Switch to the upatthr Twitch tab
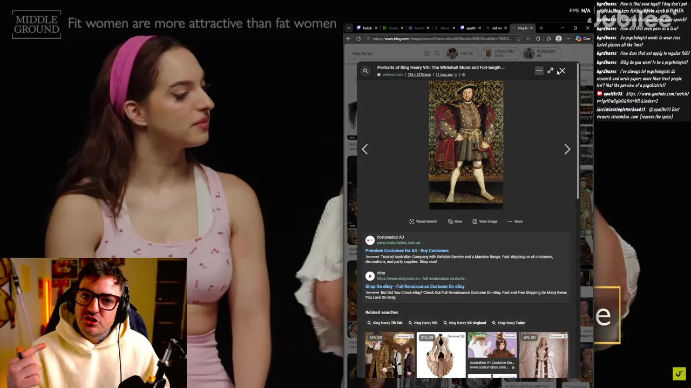The image size is (691, 388). point(470,28)
